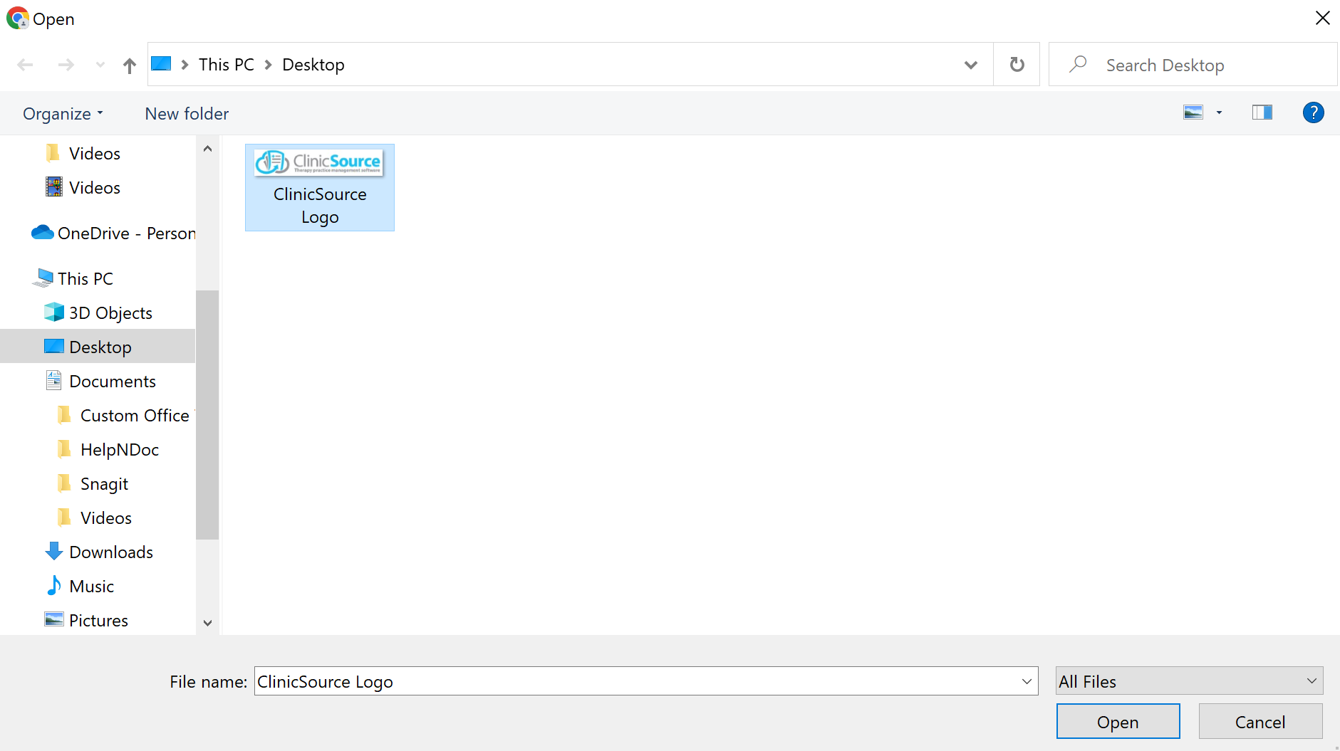Click the Pictures landscape icon
Screen dimensions: 1340x751
tap(54, 619)
